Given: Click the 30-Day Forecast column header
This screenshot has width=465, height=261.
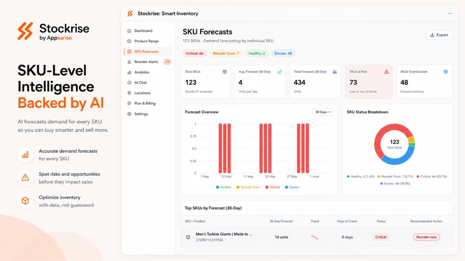Looking at the screenshot, I should [281, 221].
